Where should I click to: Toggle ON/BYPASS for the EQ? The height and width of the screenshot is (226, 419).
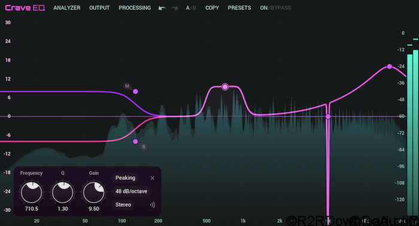pyautogui.click(x=275, y=8)
